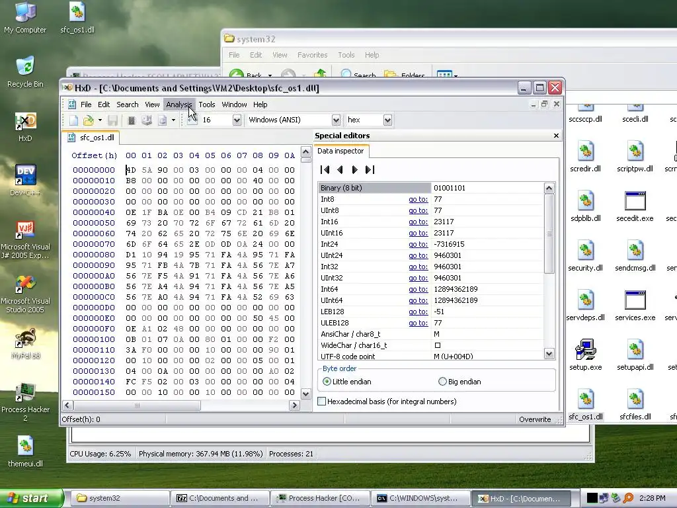Viewport: 677px width, 508px height.
Task: Open the Process Hacker 2 desktop shortcut
Action: (x=25, y=403)
